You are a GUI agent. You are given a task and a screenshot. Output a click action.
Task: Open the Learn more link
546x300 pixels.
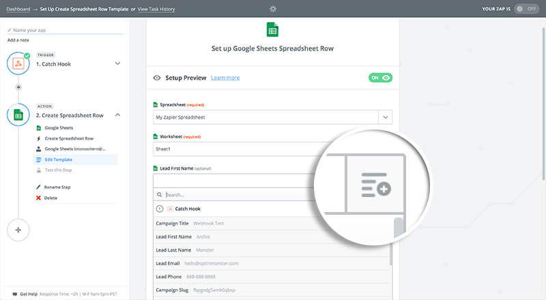(x=225, y=78)
